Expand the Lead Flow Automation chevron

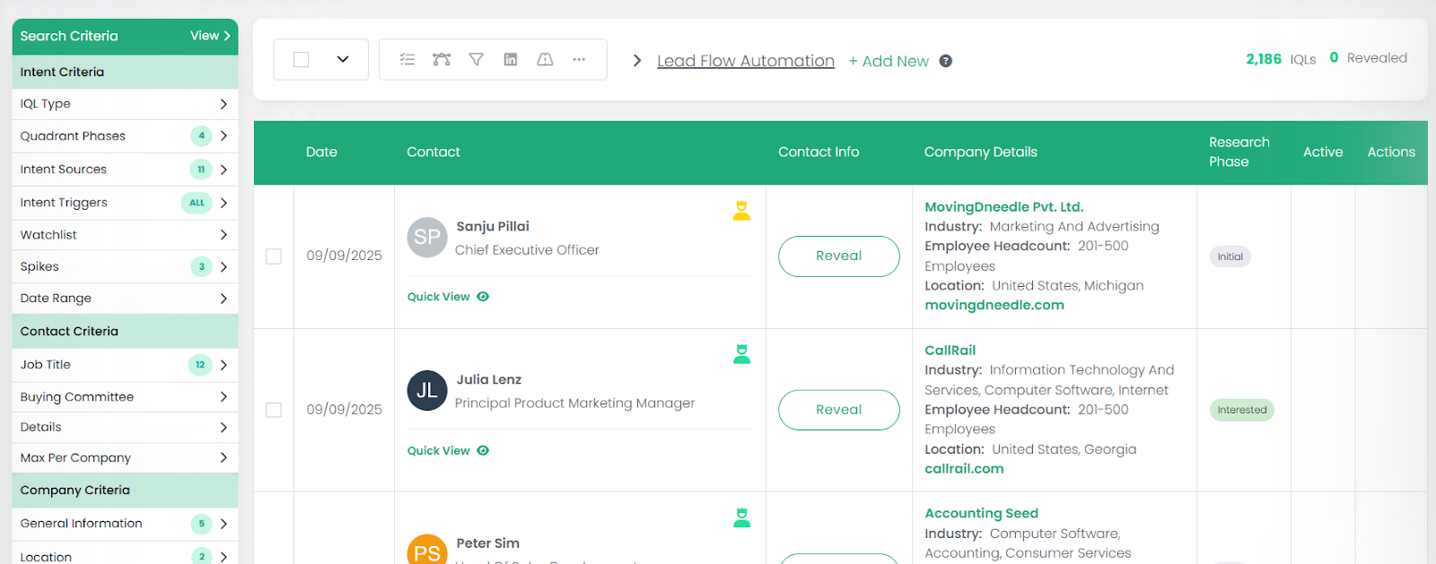pos(637,60)
